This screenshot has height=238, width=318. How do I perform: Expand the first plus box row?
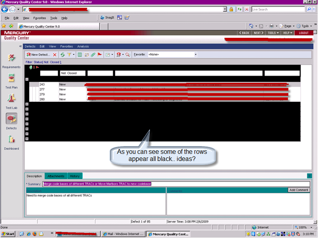27,104
